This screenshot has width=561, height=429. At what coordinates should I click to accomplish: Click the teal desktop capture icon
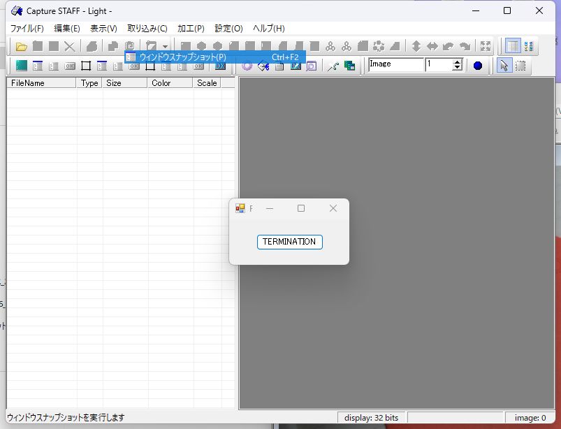[21, 66]
